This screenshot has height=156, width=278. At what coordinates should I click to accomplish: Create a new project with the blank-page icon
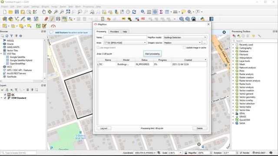tap(5, 12)
